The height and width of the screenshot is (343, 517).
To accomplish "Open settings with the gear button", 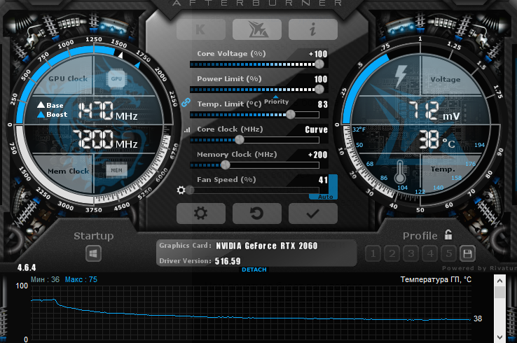I will click(x=201, y=213).
